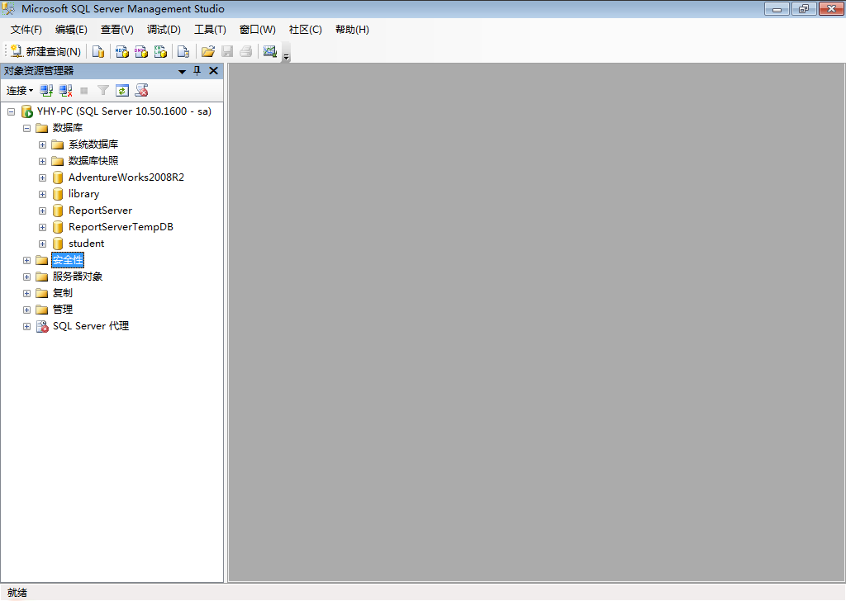Expand the ReportServer database node
The height and width of the screenshot is (601, 846).
(x=42, y=211)
